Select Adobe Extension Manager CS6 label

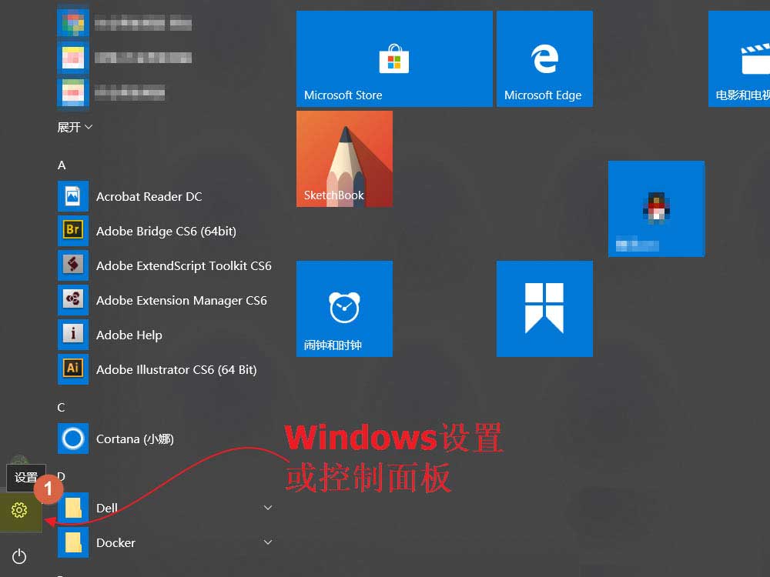181,300
